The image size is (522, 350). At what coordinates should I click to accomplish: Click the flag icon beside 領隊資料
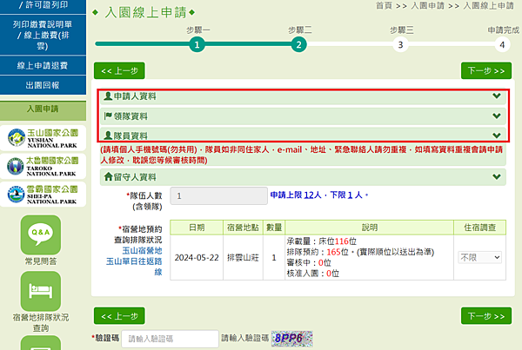tap(108, 116)
